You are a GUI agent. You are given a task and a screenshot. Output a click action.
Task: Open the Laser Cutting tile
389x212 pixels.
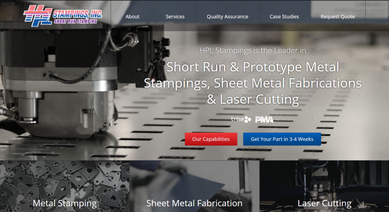point(324,186)
